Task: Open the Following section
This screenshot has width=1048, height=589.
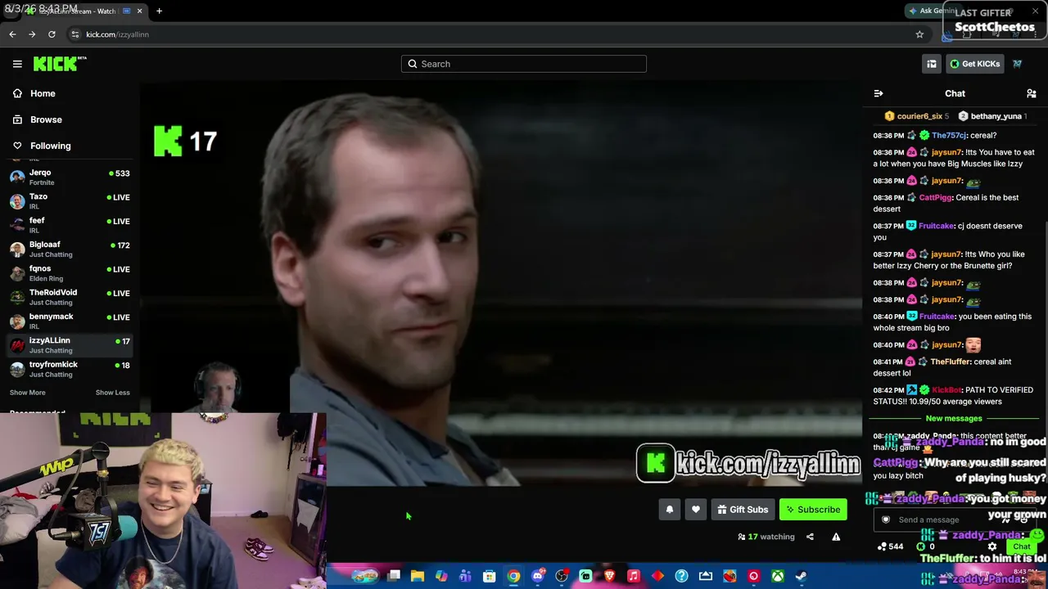Action: pos(42,146)
